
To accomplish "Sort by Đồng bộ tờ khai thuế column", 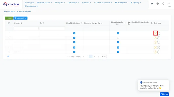I will point(81,23).
